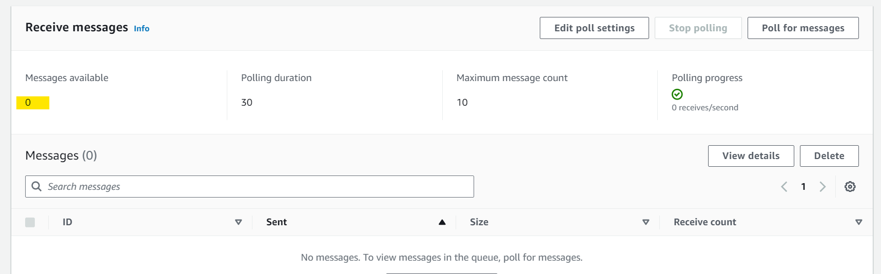Click the Sent column header
The height and width of the screenshot is (274, 881).
click(x=277, y=222)
